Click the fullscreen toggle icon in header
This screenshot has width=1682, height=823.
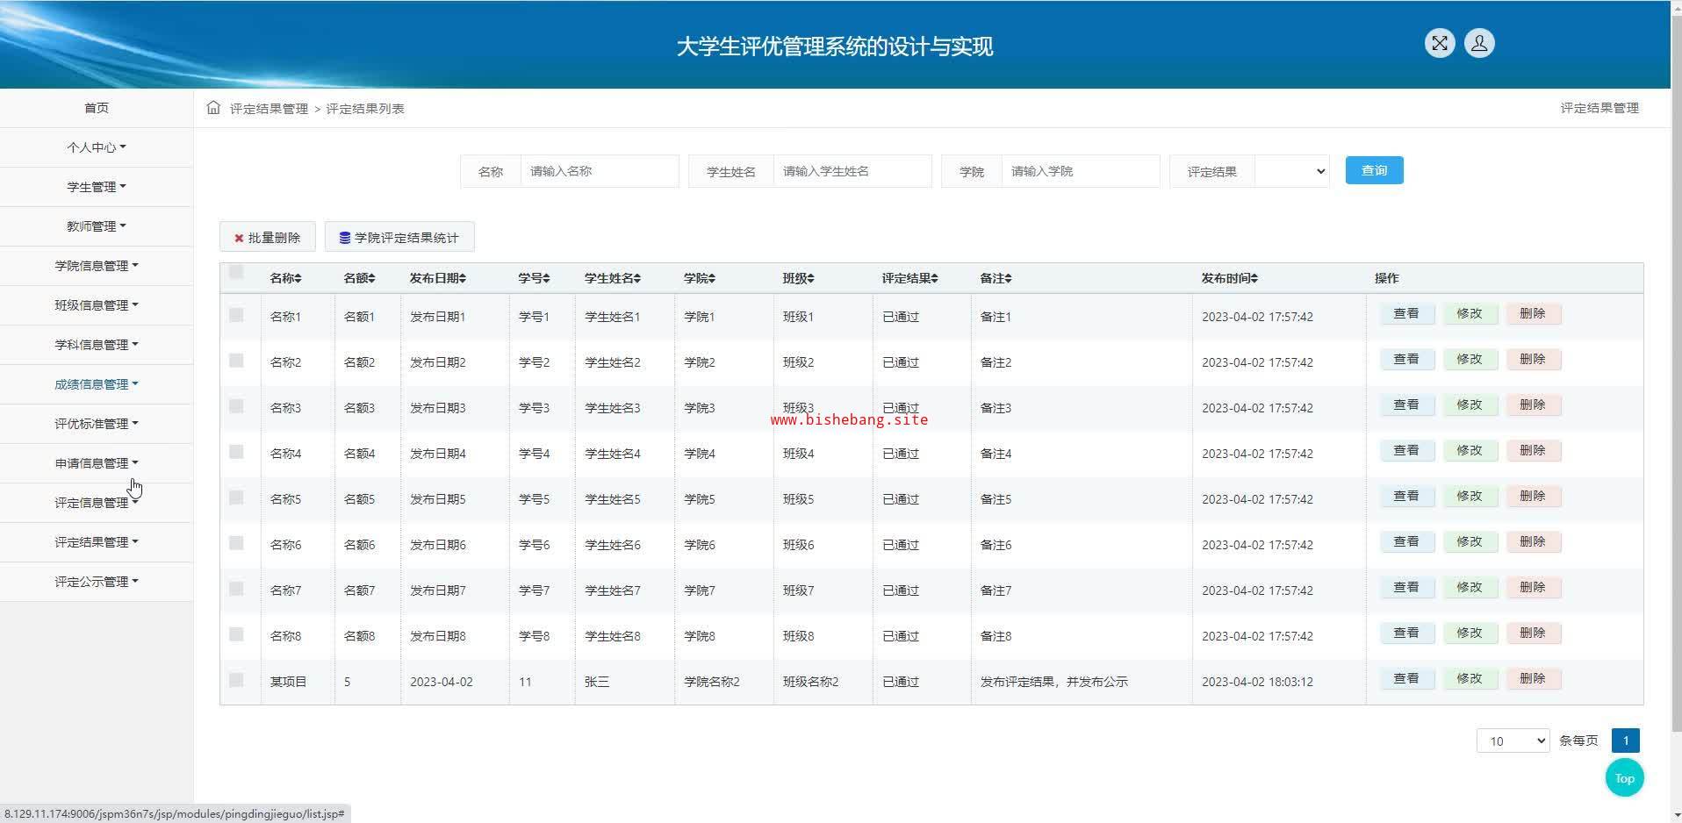pyautogui.click(x=1439, y=44)
